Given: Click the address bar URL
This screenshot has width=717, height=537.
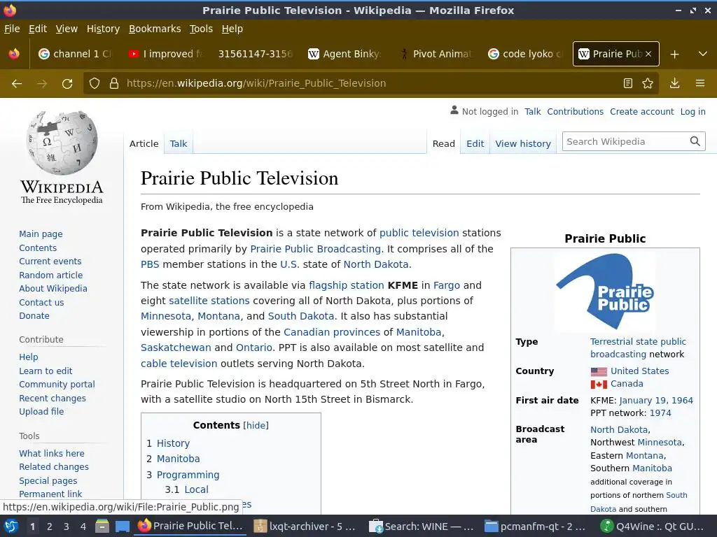Looking at the screenshot, I should click(256, 83).
